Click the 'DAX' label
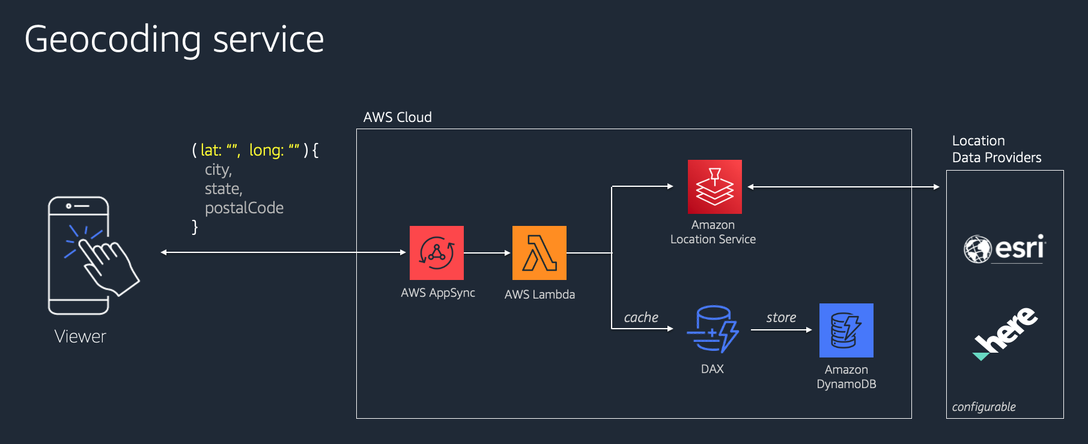This screenshot has height=444, width=1088. [713, 369]
